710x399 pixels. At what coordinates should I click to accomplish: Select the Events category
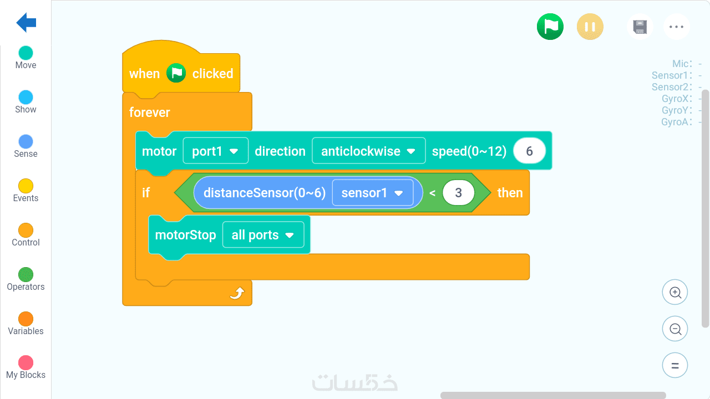click(x=26, y=191)
